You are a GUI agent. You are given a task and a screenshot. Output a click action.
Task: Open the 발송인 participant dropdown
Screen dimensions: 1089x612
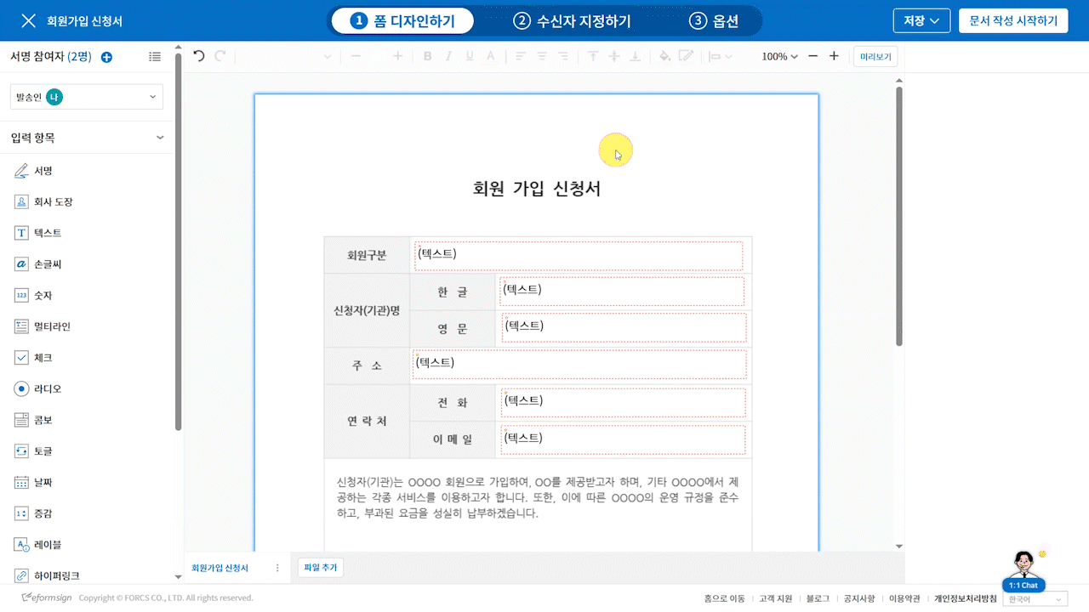point(87,97)
